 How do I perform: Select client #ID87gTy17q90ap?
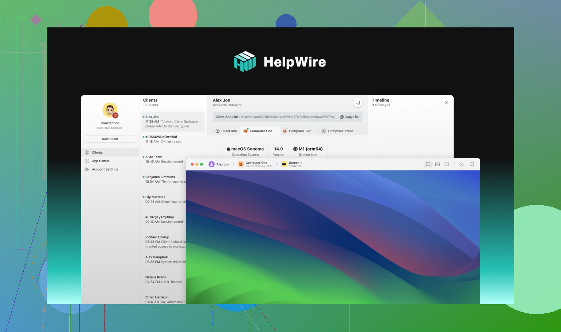(163, 220)
